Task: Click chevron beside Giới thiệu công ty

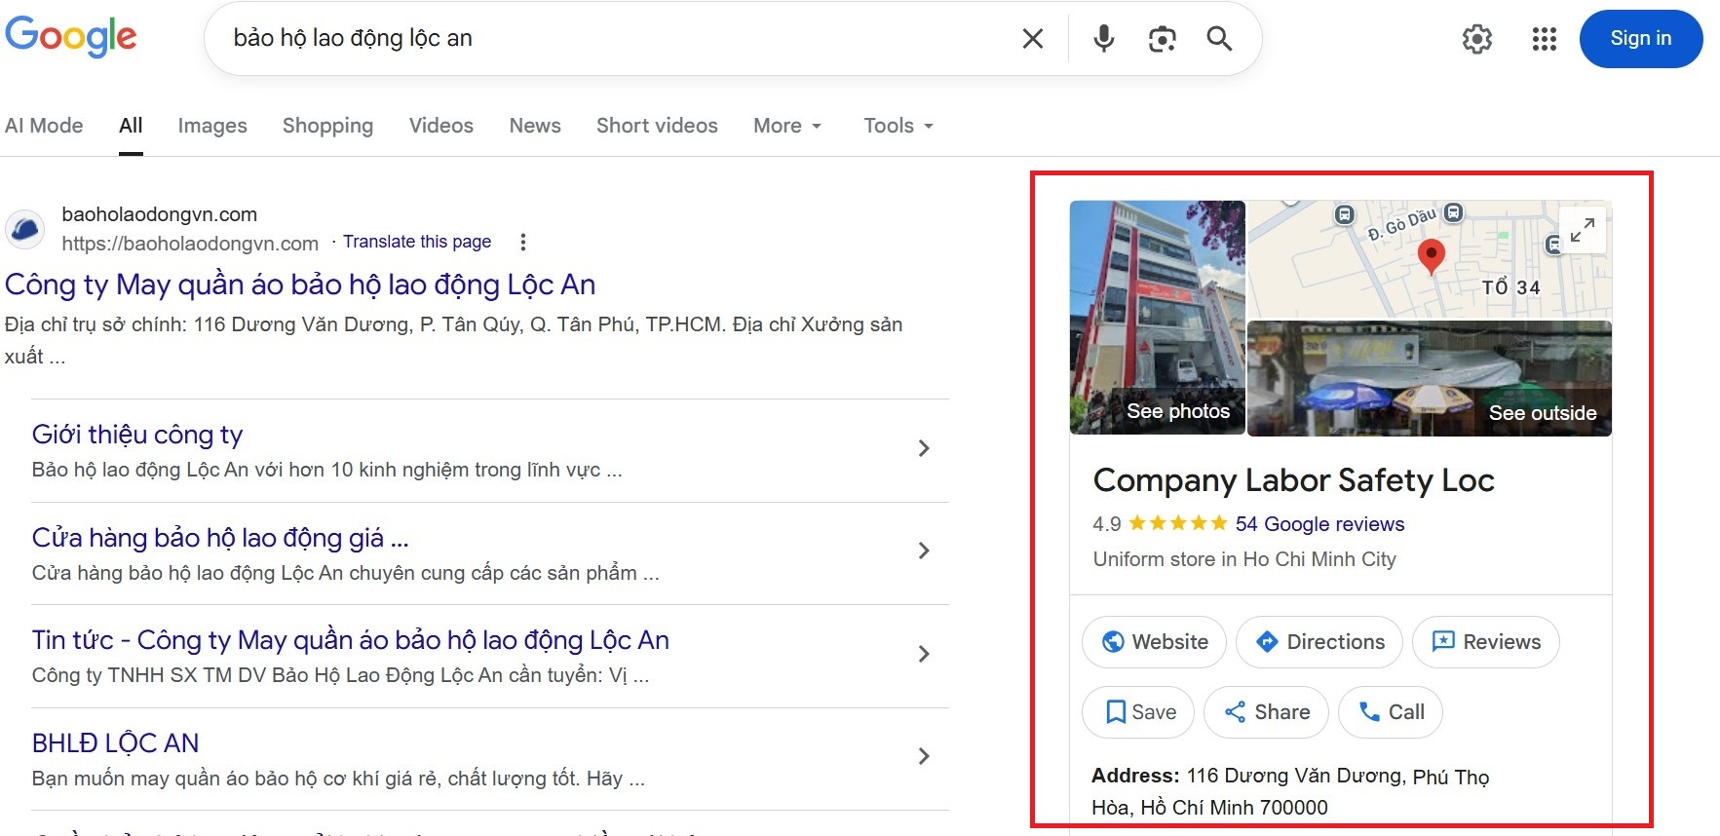Action: coord(924,448)
